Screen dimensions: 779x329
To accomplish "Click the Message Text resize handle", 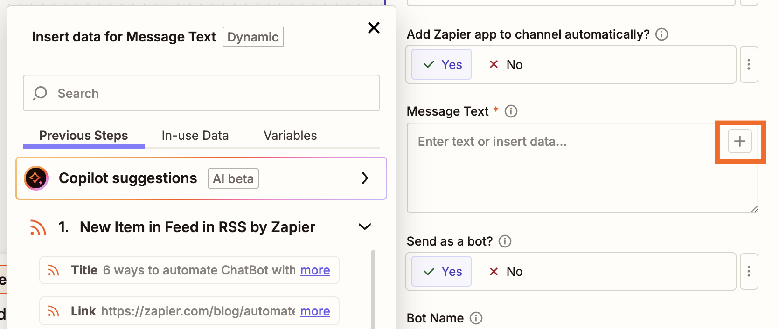I will 754,209.
